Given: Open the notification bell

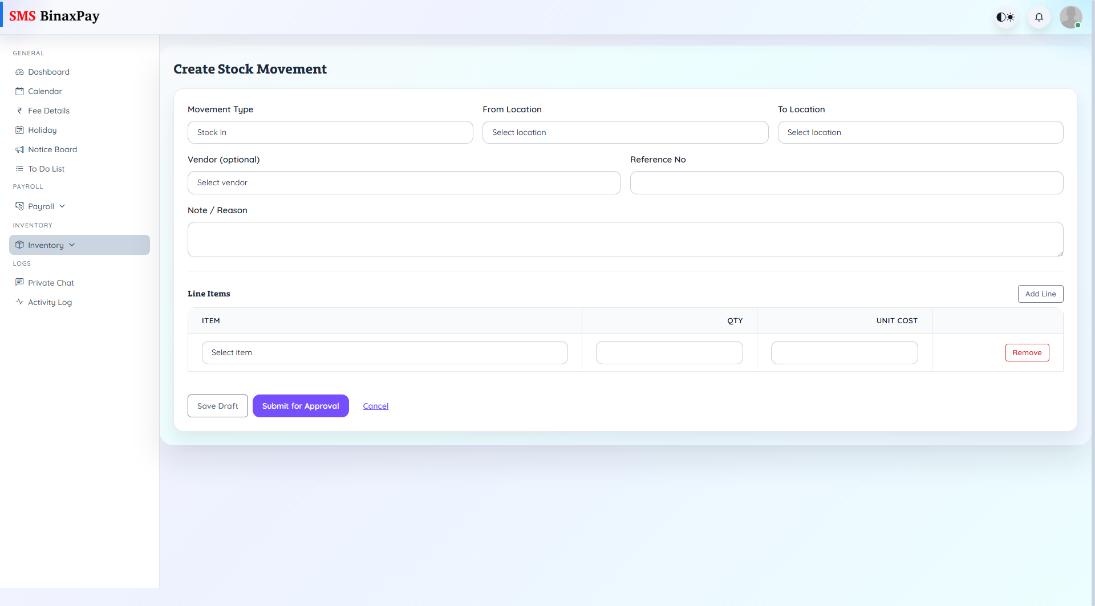Looking at the screenshot, I should [x=1039, y=17].
